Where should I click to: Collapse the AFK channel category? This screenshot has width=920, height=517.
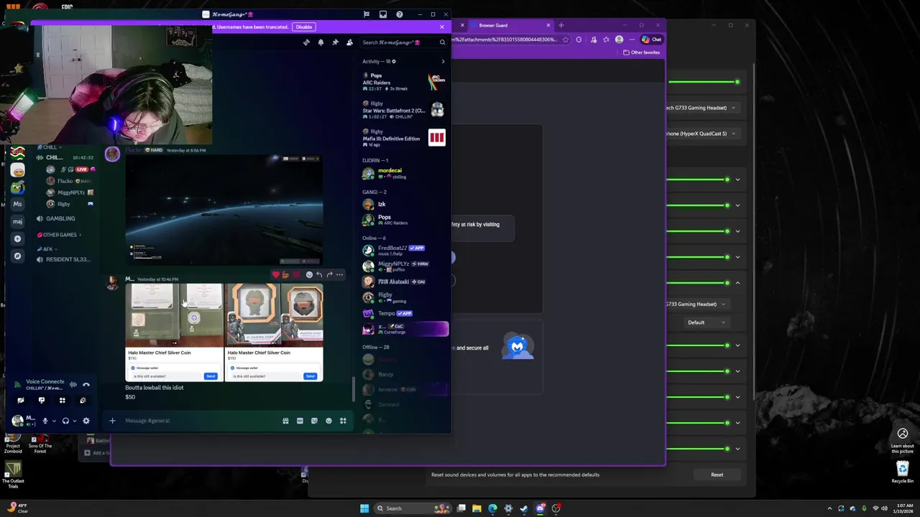click(47, 249)
